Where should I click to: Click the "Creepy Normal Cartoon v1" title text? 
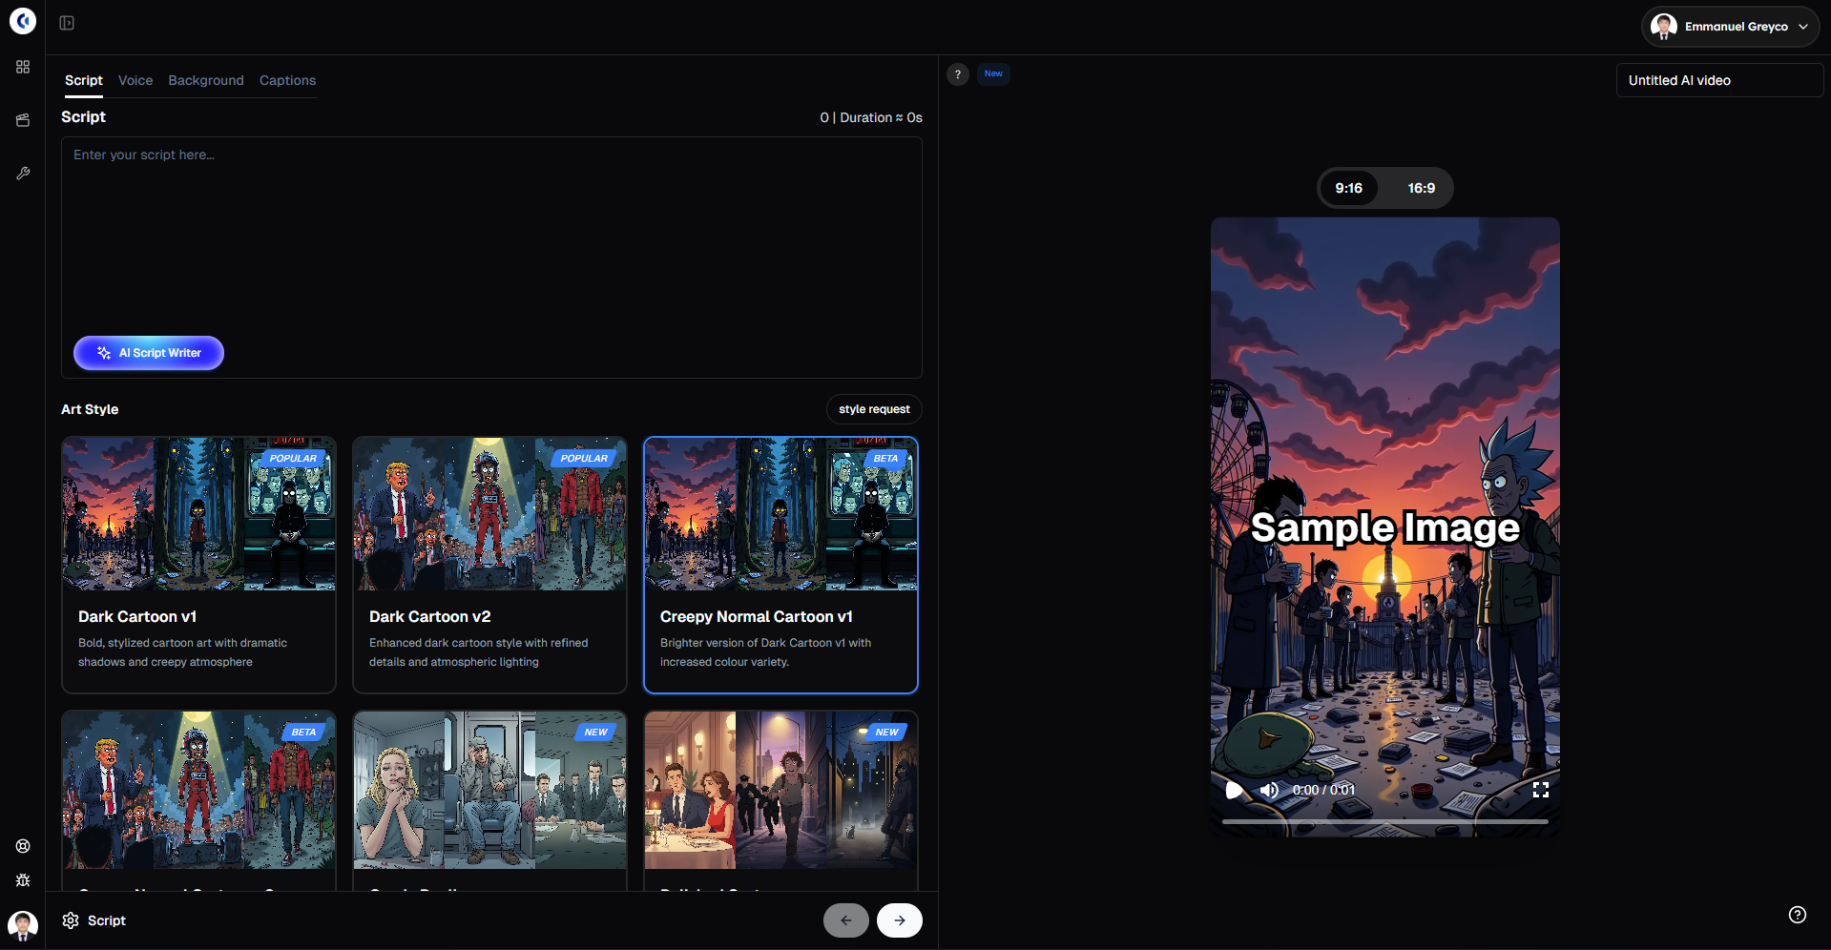(x=757, y=617)
